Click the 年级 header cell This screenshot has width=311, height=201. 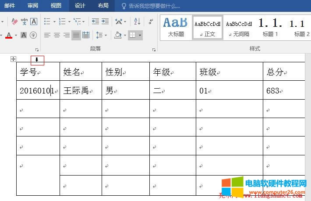(x=173, y=72)
